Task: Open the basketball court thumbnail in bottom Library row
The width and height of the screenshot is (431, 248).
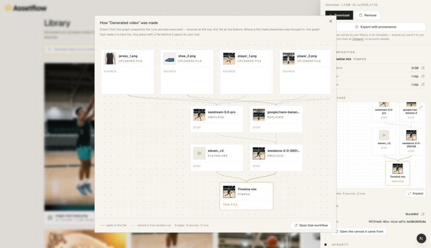Action: pyautogui.click(x=259, y=241)
